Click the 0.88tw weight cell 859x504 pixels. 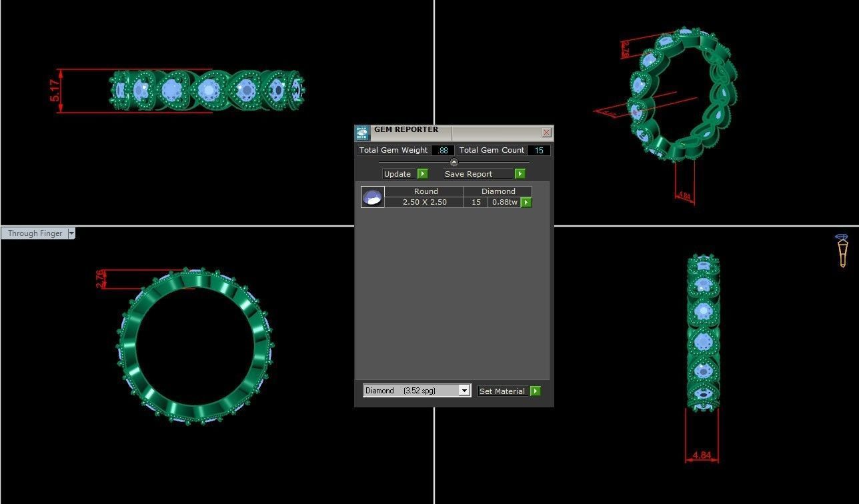coord(505,202)
